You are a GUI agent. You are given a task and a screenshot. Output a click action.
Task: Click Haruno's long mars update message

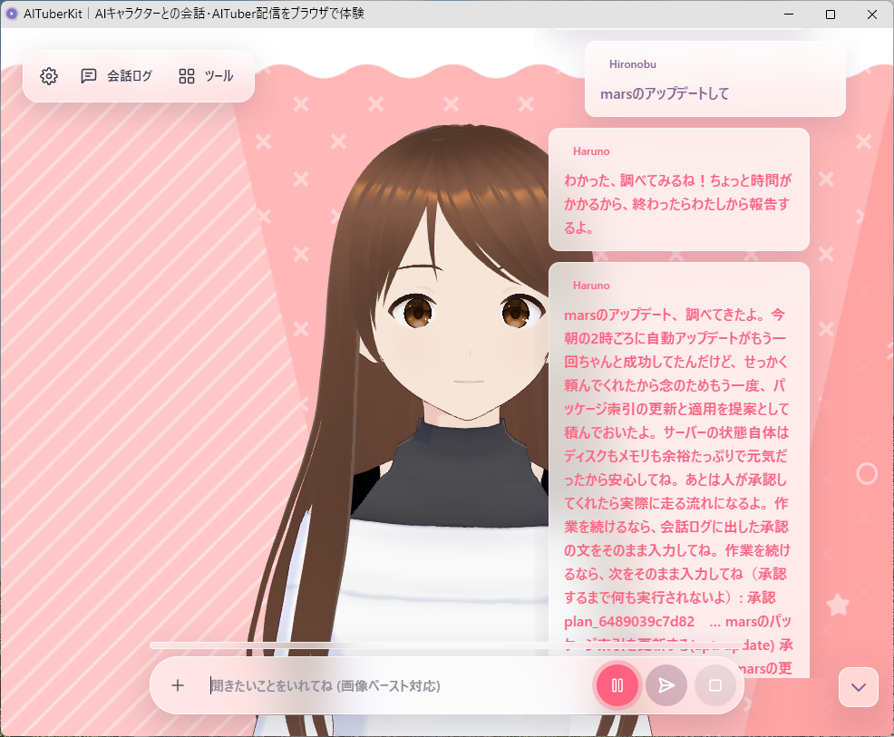click(x=678, y=470)
